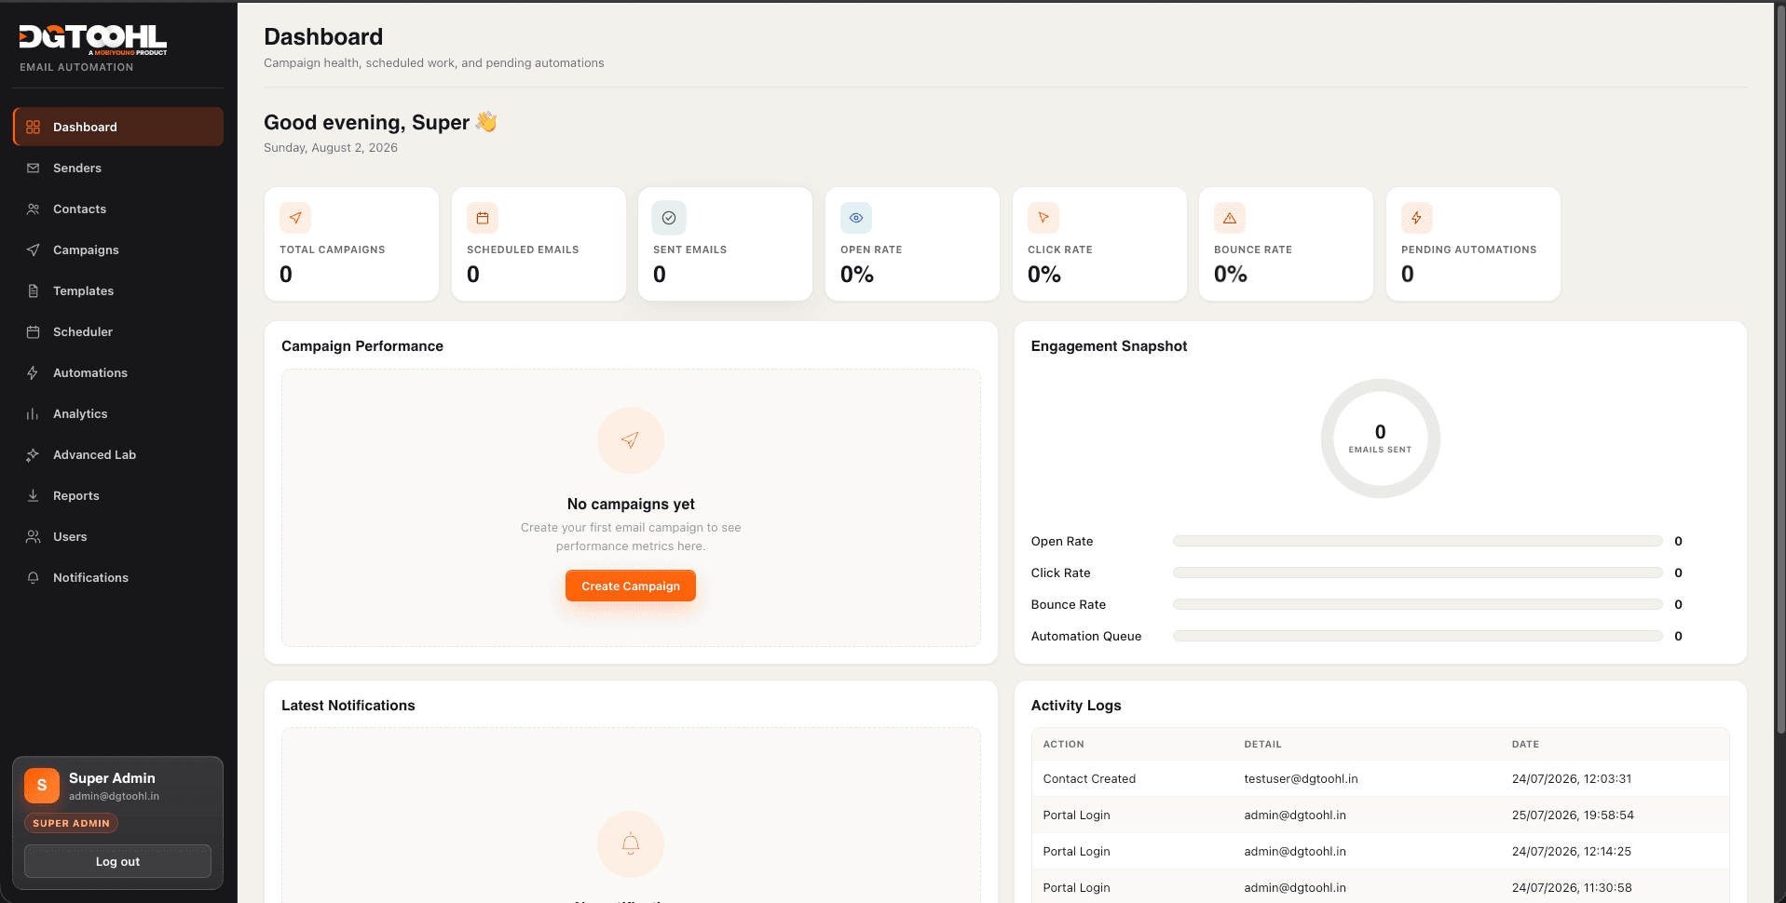
Task: Click the Bounce Rate progress bar
Action: pos(1417,604)
